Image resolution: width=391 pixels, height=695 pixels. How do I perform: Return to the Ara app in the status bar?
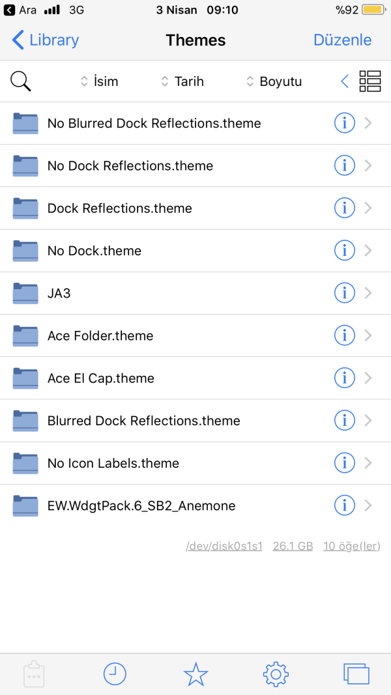click(x=21, y=10)
